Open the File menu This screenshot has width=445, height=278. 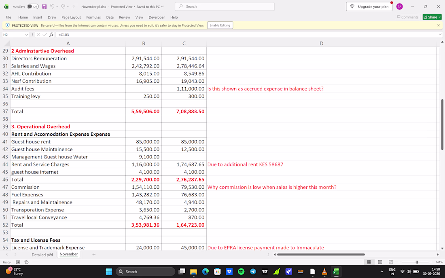pyautogui.click(x=8, y=17)
